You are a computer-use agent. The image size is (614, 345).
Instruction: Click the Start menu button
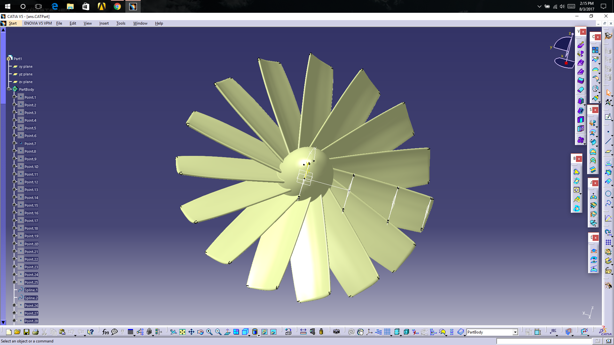coord(12,23)
